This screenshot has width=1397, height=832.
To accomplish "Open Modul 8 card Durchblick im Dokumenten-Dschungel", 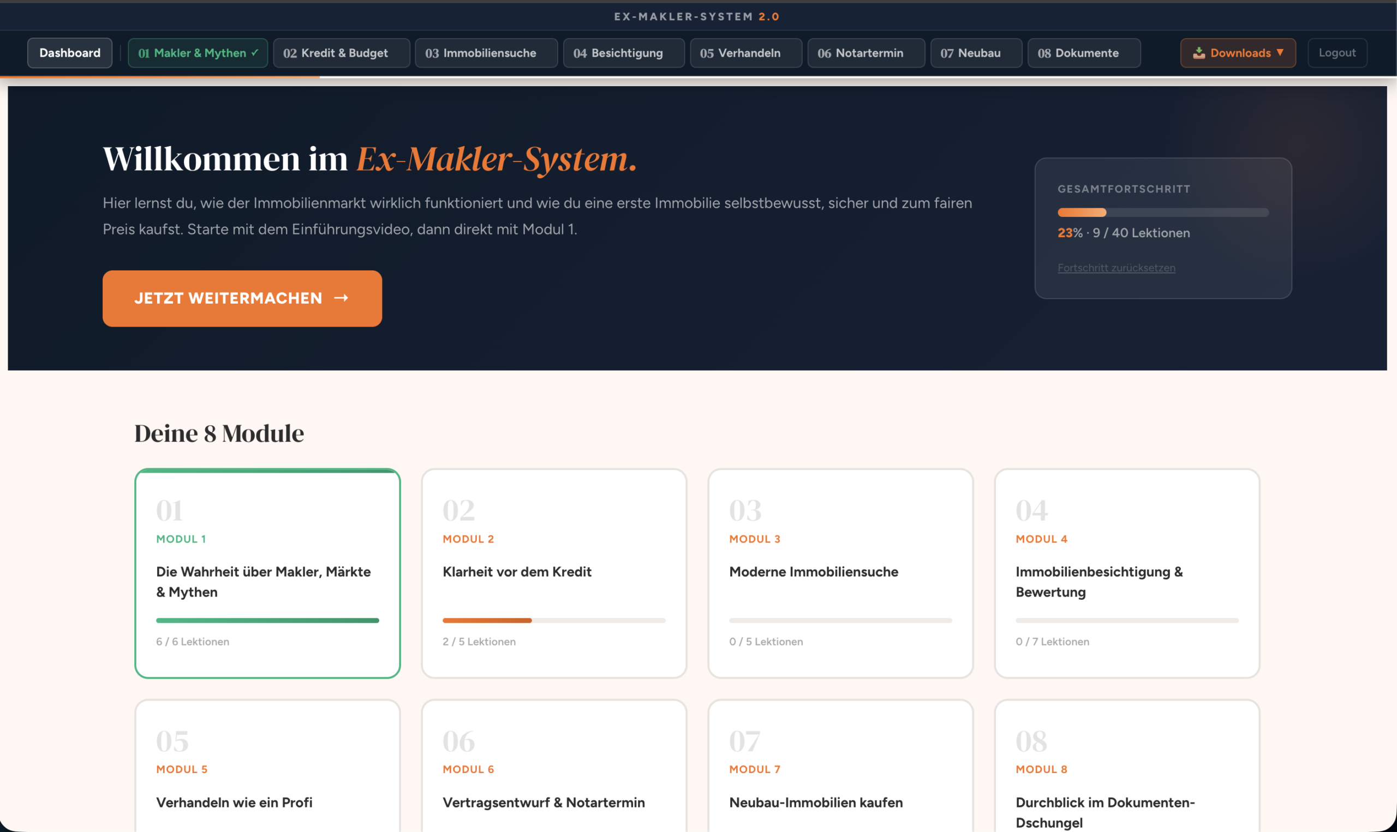I will [x=1126, y=766].
